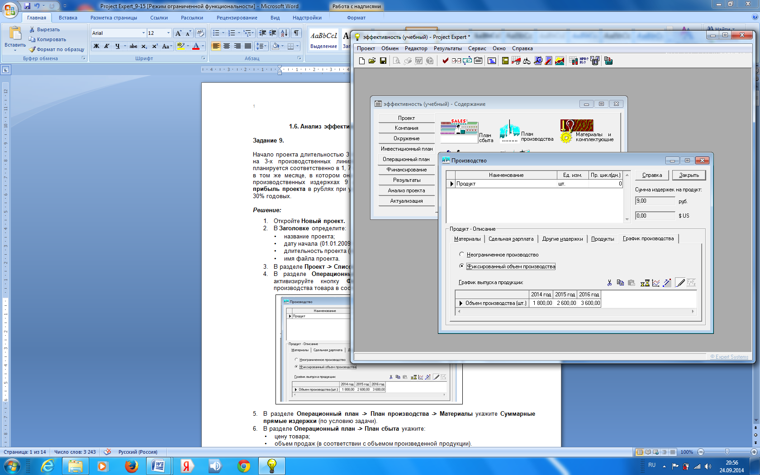Show paragraph marks (¶) in Word

pyautogui.click(x=296, y=33)
